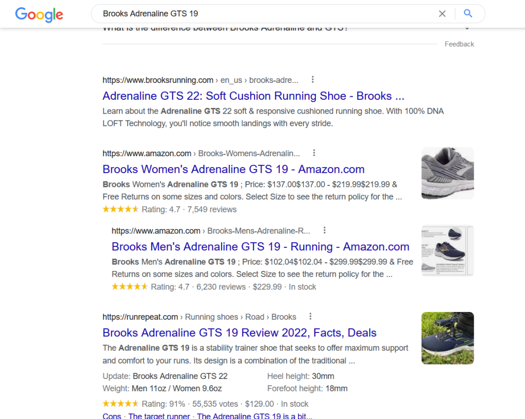Open 'The target runner' sitelink
Image resolution: width=525 pixels, height=419 pixels.
[x=159, y=415]
